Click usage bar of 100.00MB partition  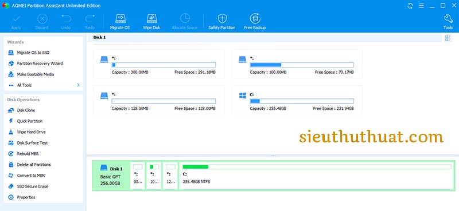[302, 65]
